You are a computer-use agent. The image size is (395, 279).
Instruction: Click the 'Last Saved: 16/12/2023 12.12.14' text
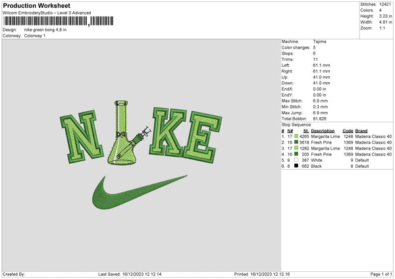(130, 274)
